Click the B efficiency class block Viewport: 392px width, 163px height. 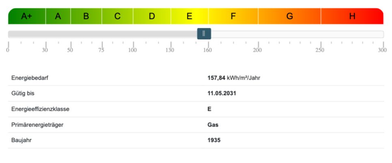(x=86, y=16)
